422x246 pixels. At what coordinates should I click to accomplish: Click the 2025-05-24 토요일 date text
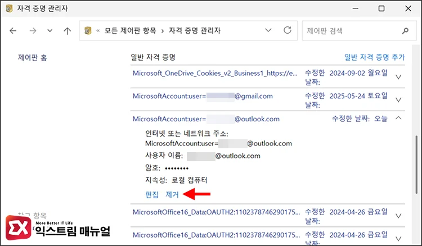[x=358, y=96]
